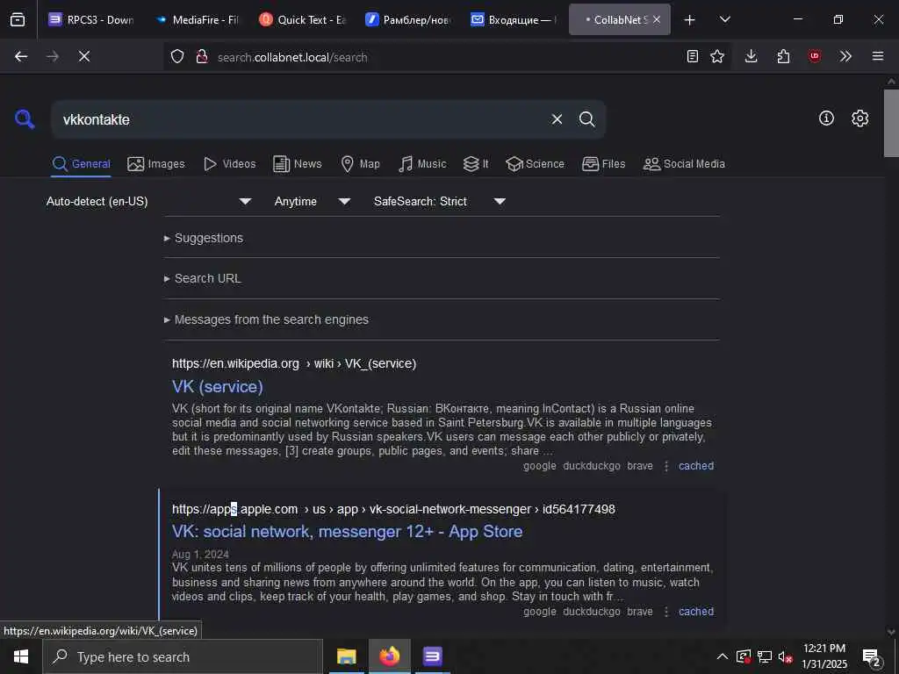
Task: Clear the vkkontakte search query
Action: point(557,119)
